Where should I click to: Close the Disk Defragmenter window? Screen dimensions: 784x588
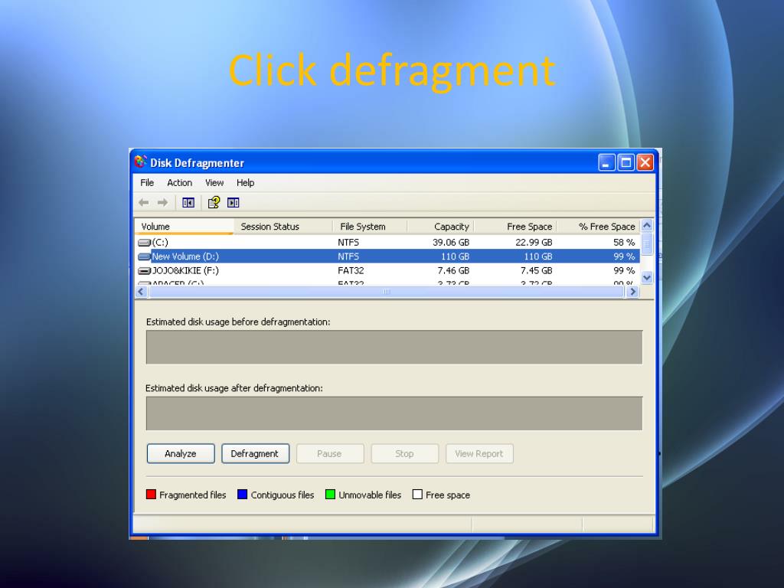coord(645,162)
